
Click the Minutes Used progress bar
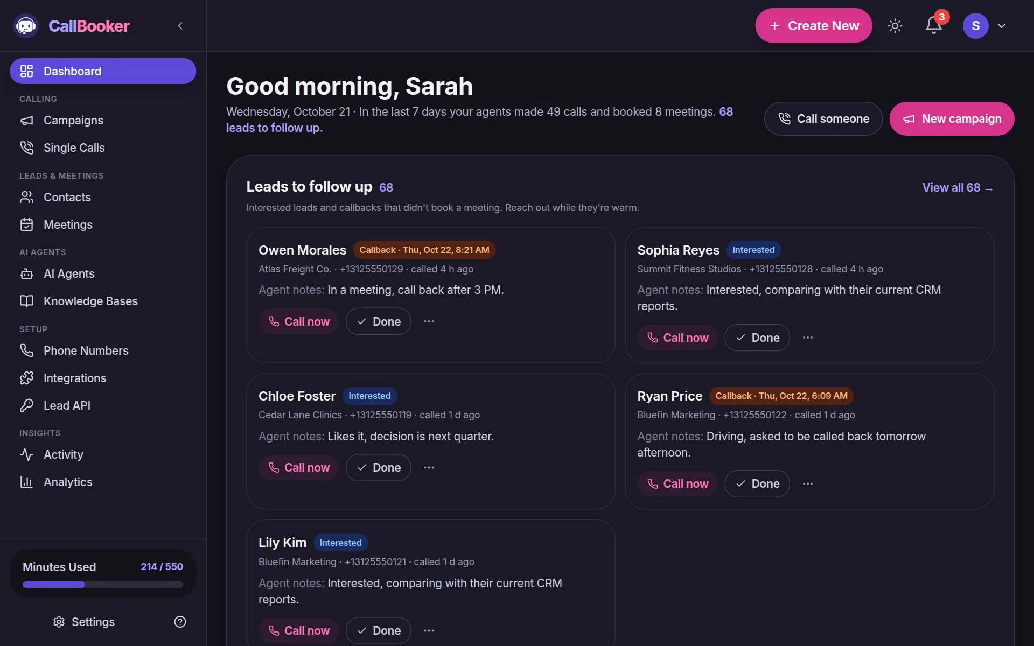point(103,585)
